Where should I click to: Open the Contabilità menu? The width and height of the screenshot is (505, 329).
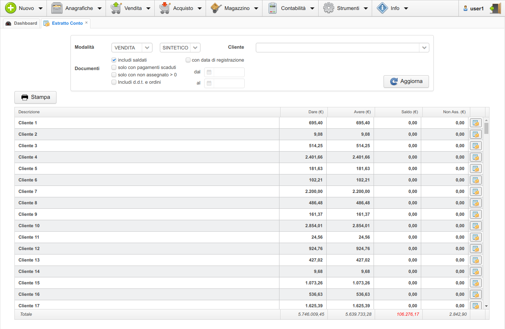(291, 8)
